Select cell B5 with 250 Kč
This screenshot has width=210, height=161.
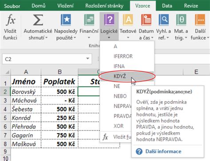(59, 118)
